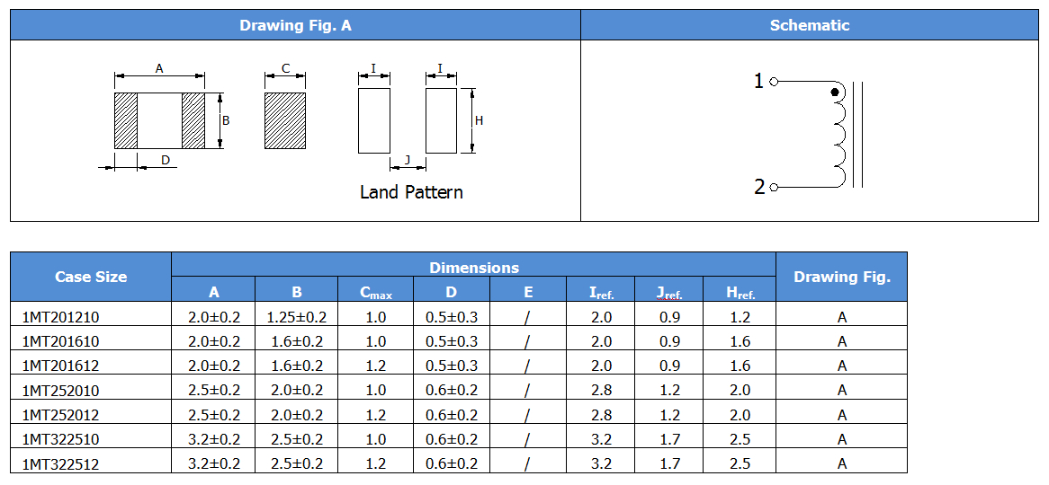Click the Jref. column header
The width and height of the screenshot is (1049, 485).
(x=669, y=292)
